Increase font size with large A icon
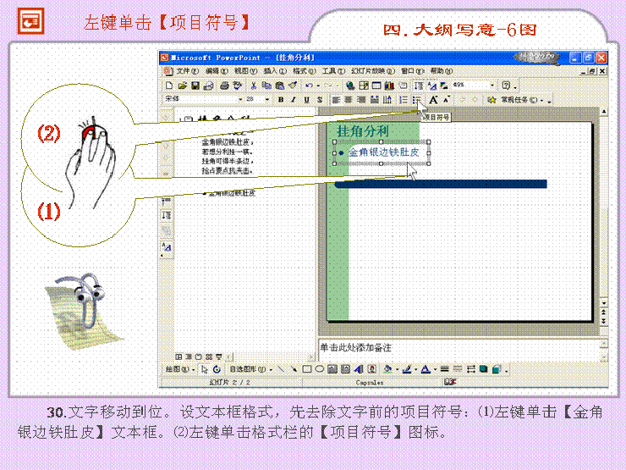The height and width of the screenshot is (470, 626). pyautogui.click(x=433, y=100)
